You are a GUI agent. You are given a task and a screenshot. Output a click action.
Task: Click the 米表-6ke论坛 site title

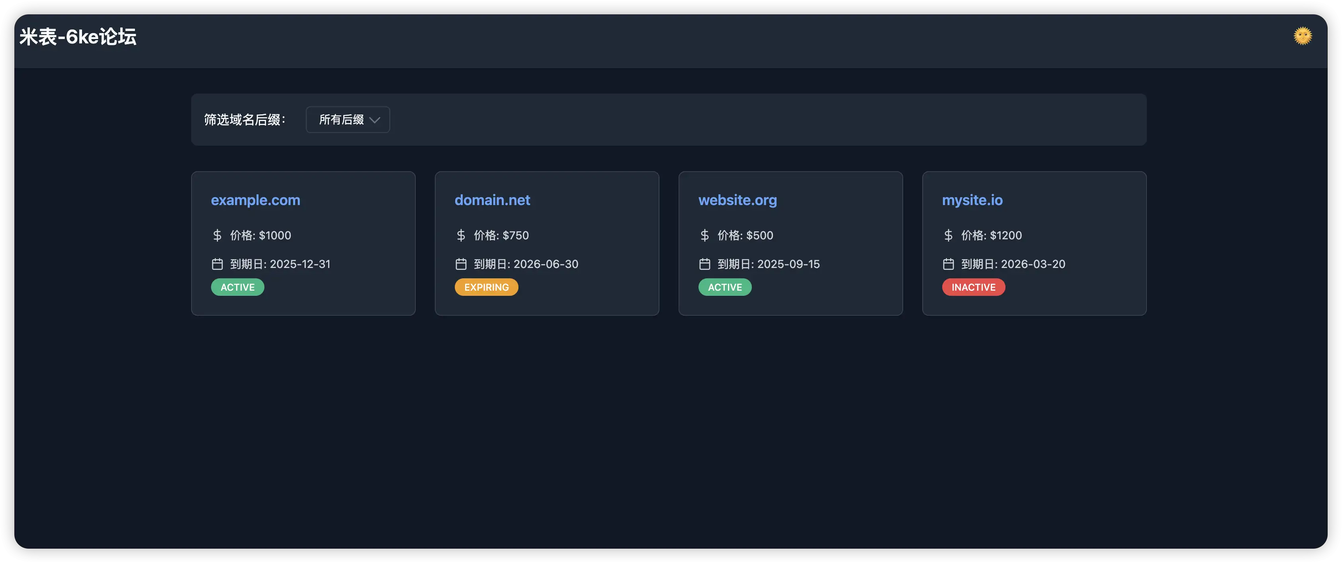(78, 37)
